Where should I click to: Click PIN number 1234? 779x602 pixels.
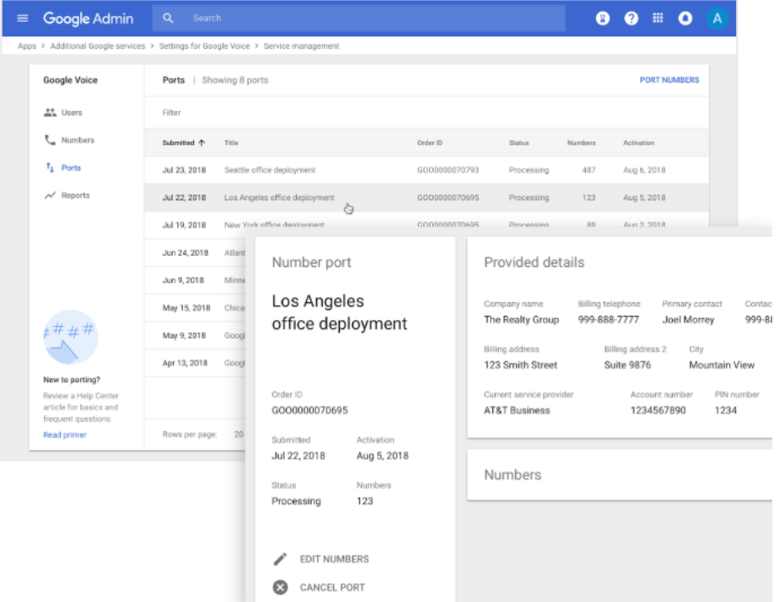725,410
